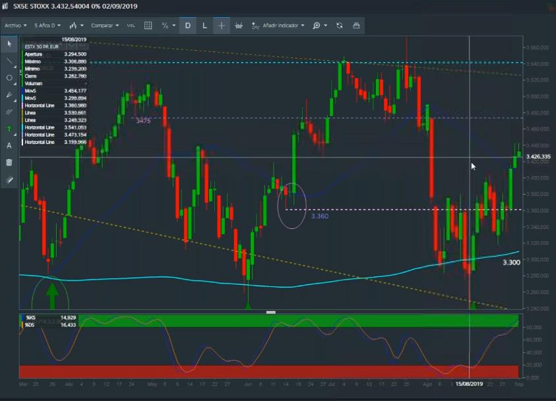Click the Apertura 3.294,500 legend row
The width and height of the screenshot is (556, 401).
55,54
